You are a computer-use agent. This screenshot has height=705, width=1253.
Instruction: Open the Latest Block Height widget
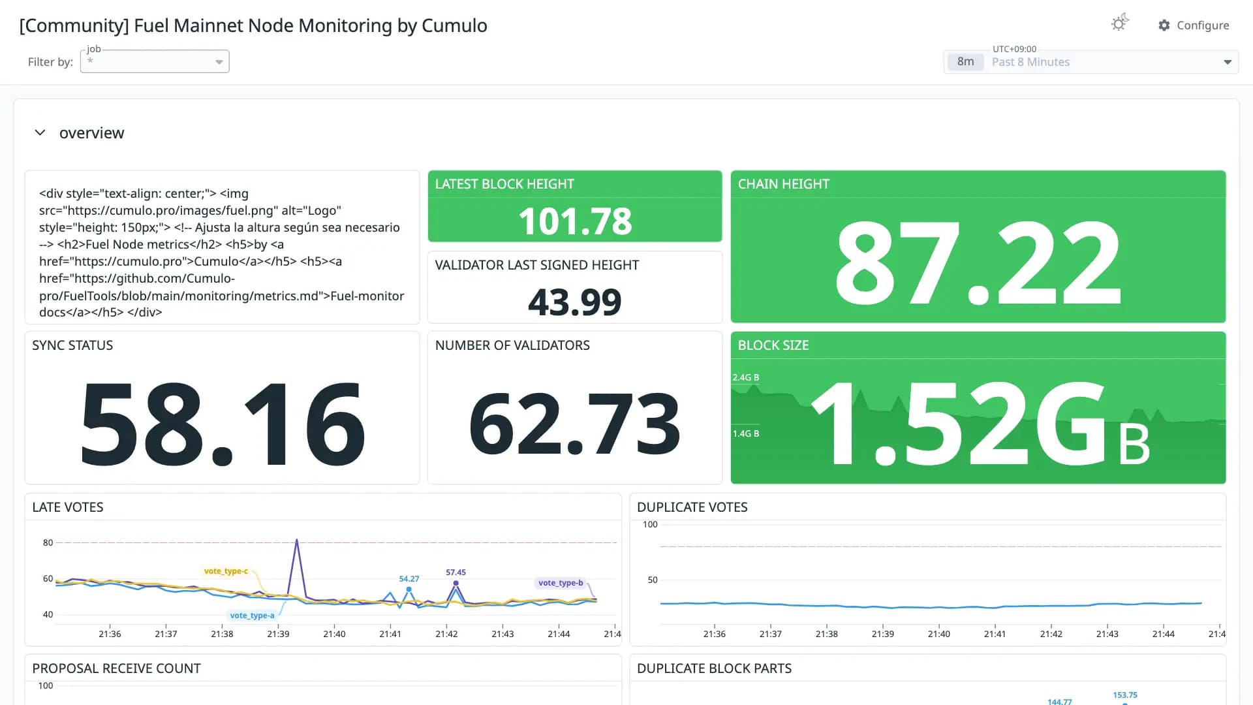[574, 206]
